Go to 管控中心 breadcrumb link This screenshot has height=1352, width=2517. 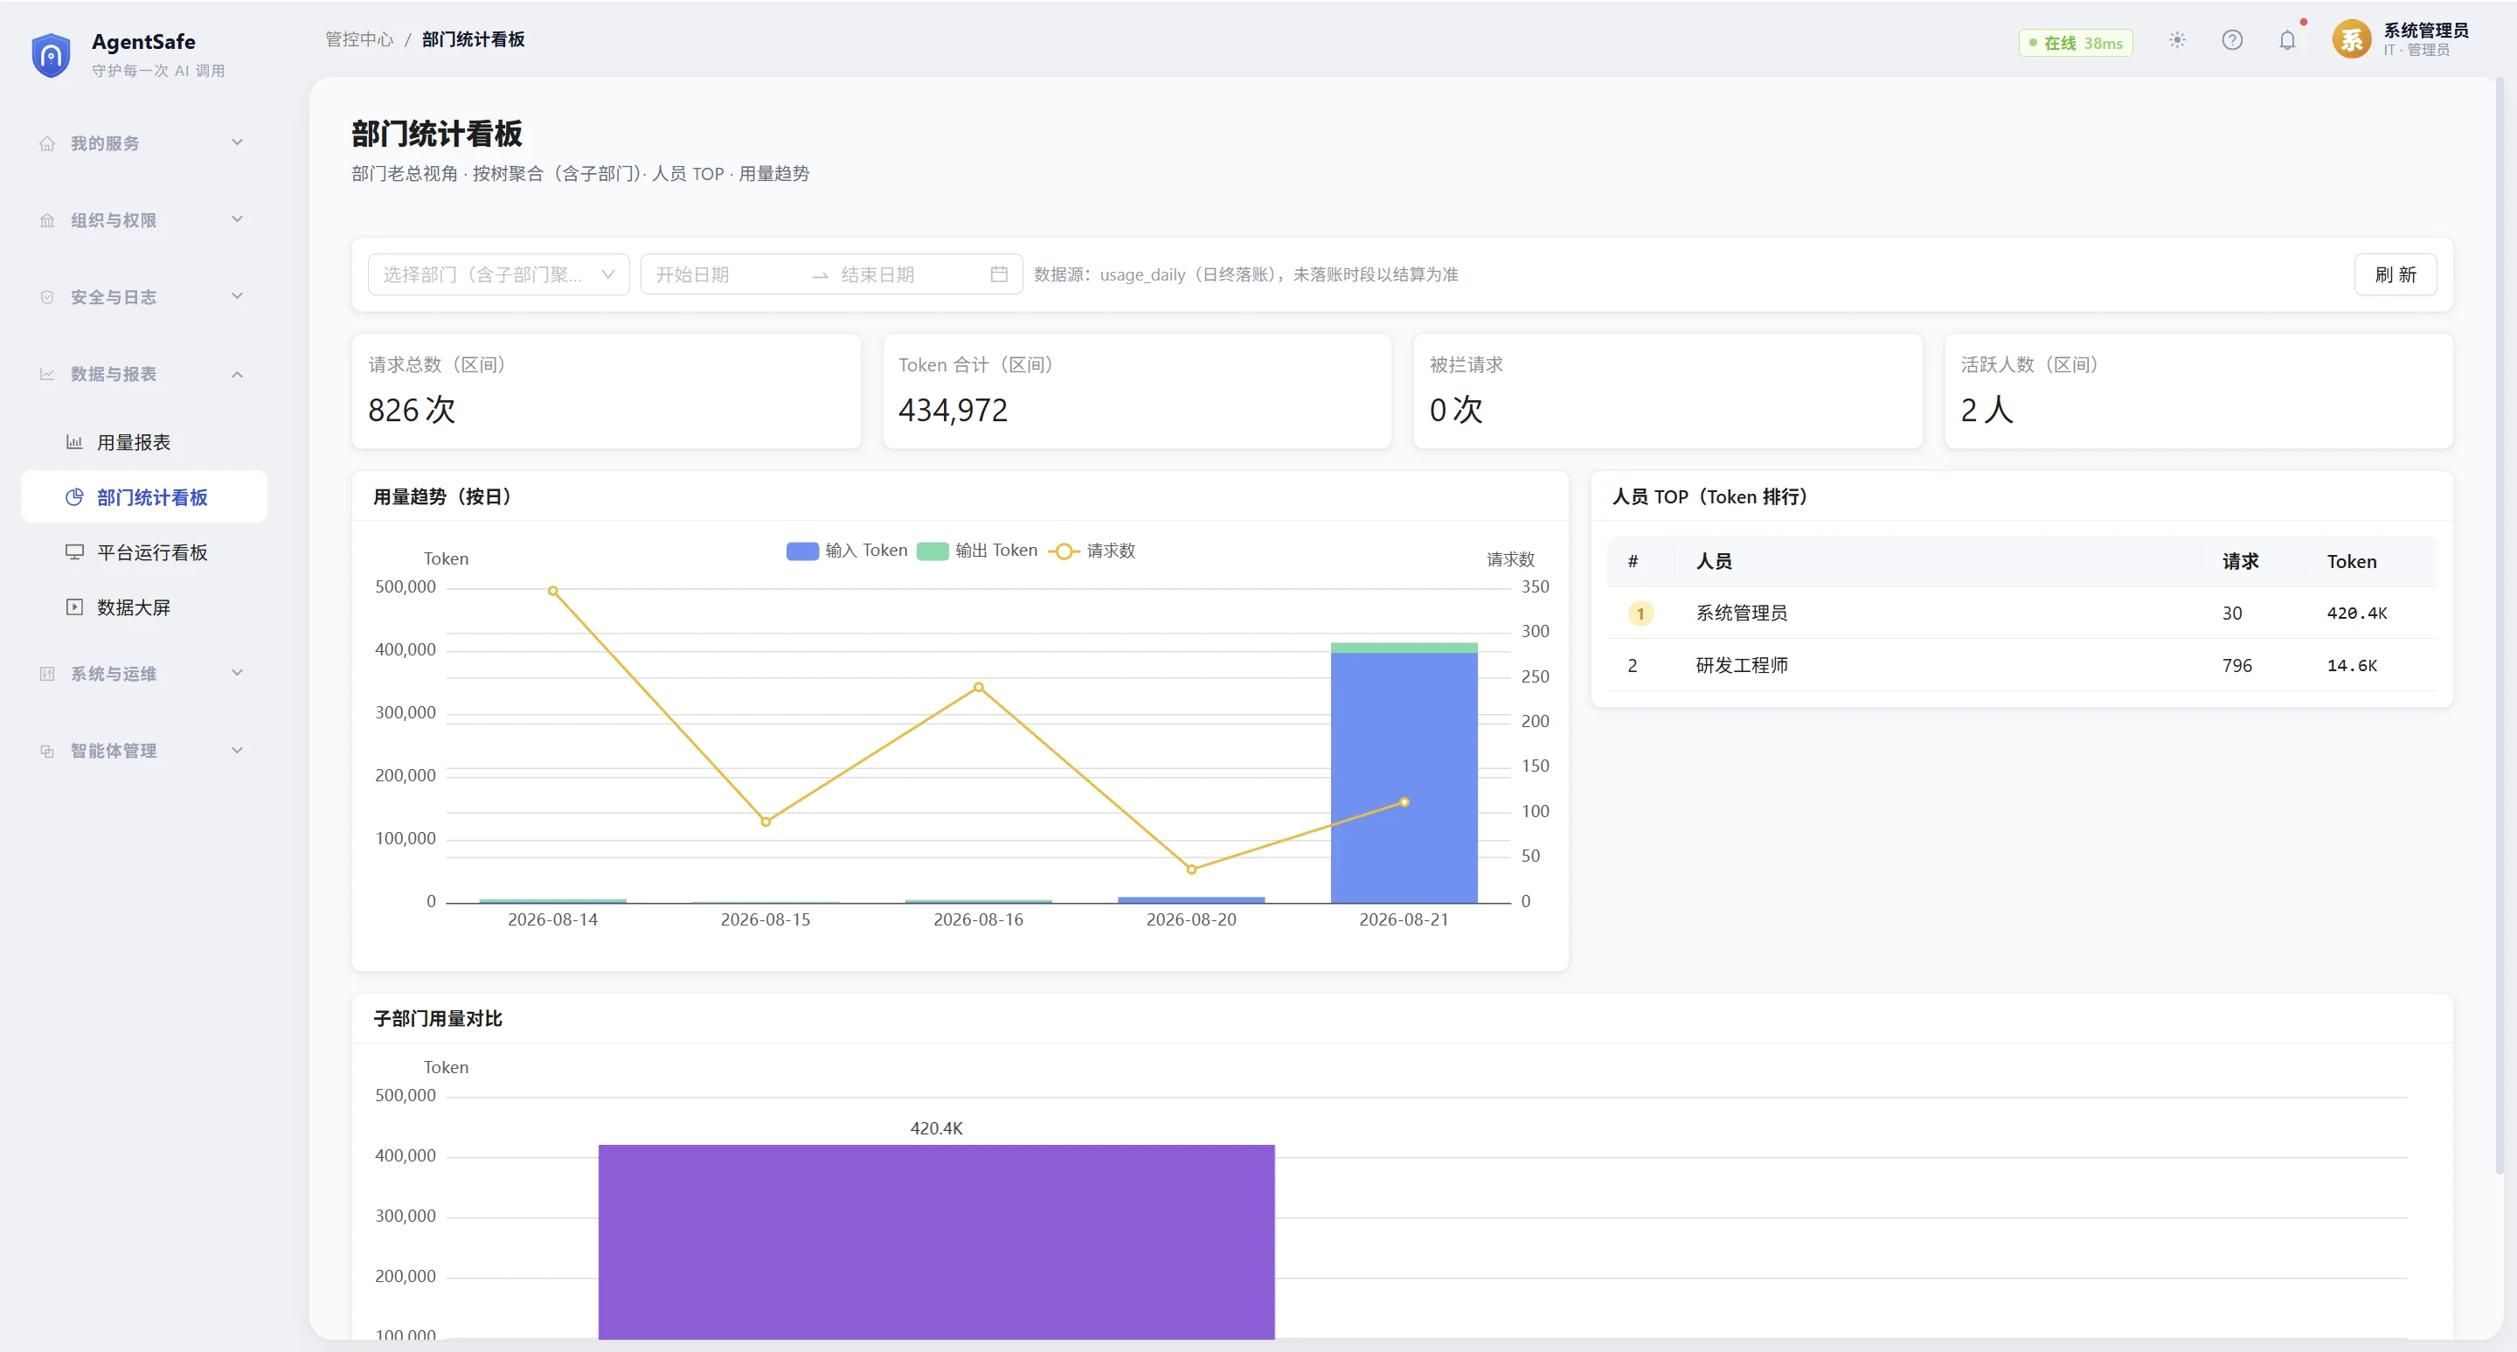point(358,39)
